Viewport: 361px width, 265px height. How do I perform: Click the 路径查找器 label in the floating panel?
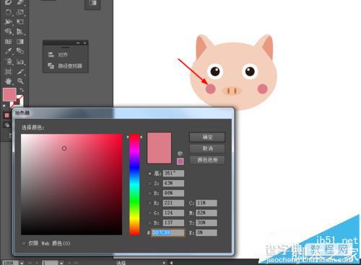click(70, 66)
